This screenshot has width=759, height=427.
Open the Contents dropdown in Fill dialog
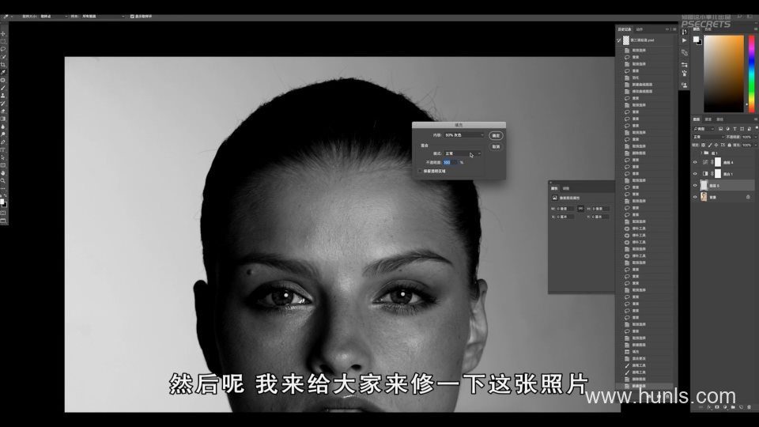click(x=464, y=135)
